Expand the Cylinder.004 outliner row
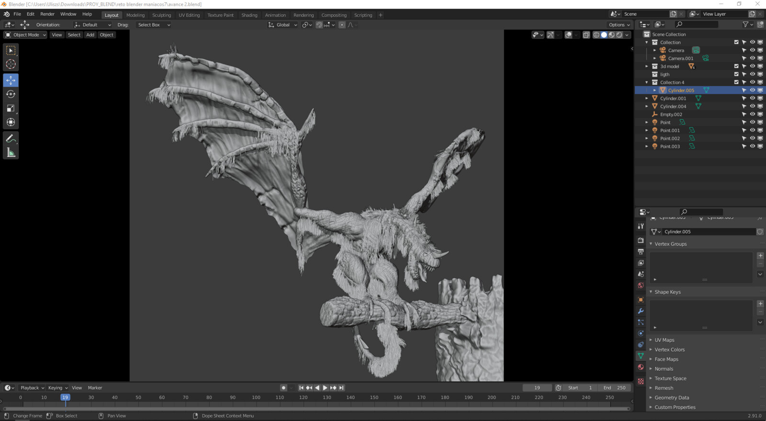Screen dimensions: 766x421 (x=647, y=106)
